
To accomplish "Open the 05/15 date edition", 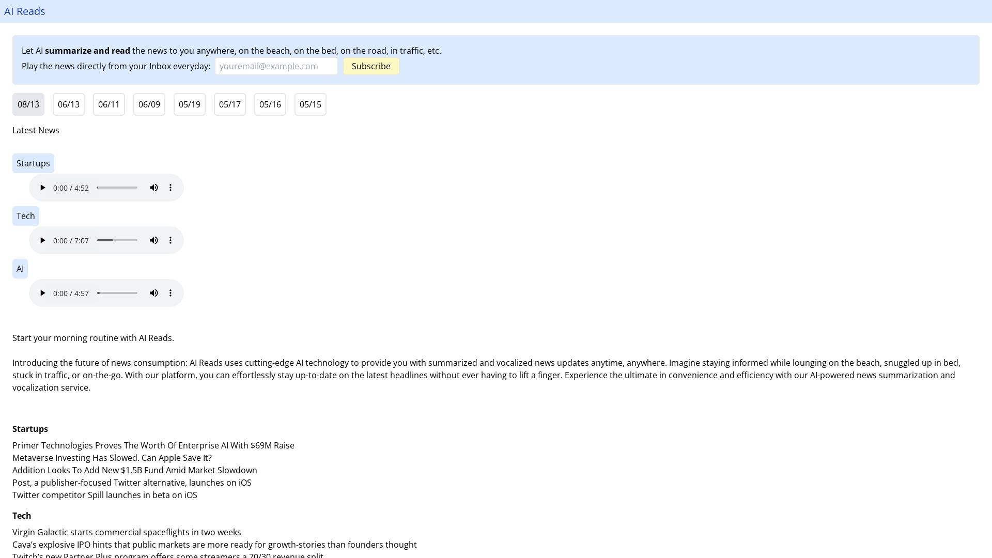I will (311, 105).
